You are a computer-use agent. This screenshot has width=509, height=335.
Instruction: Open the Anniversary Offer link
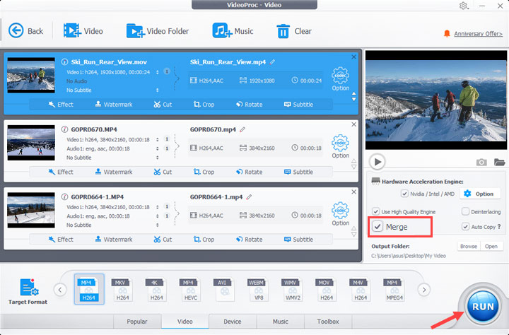coord(478,34)
